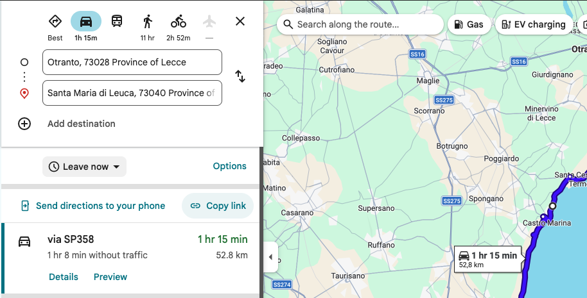Open route Options

[229, 166]
